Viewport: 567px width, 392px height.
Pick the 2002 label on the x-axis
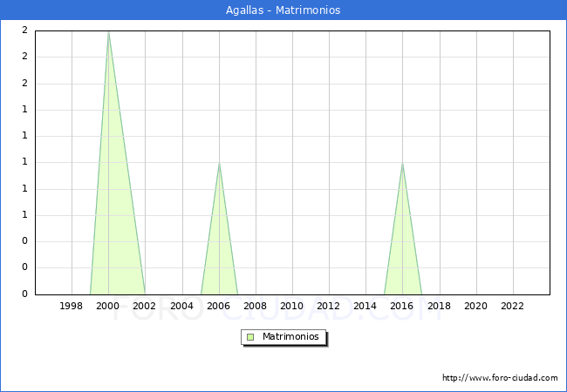[145, 306]
